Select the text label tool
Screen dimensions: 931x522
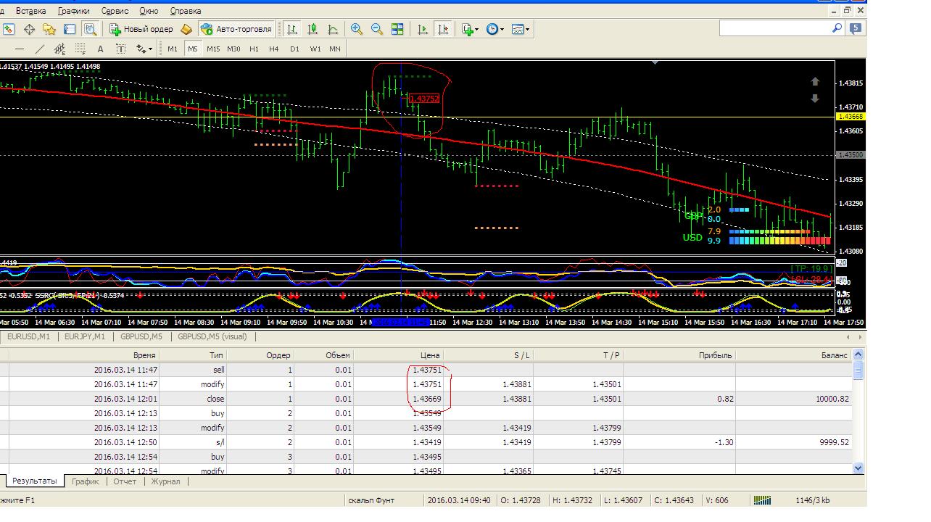120,49
